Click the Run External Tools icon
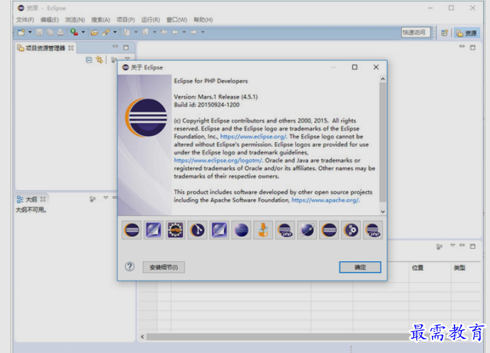490x353 pixels. pyautogui.click(x=74, y=32)
